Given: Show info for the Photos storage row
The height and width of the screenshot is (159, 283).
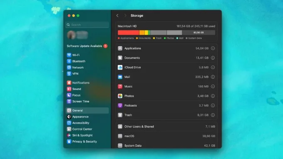Looking at the screenshot, I should (213, 96).
